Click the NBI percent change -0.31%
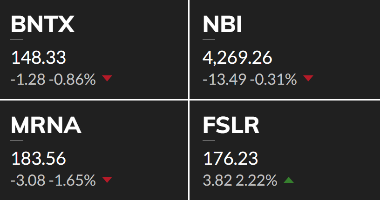 click(x=273, y=80)
